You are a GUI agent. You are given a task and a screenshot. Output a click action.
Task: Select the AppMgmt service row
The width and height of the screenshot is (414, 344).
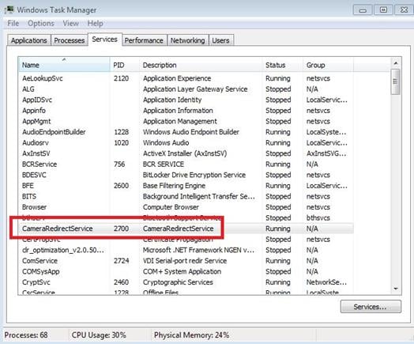186,121
